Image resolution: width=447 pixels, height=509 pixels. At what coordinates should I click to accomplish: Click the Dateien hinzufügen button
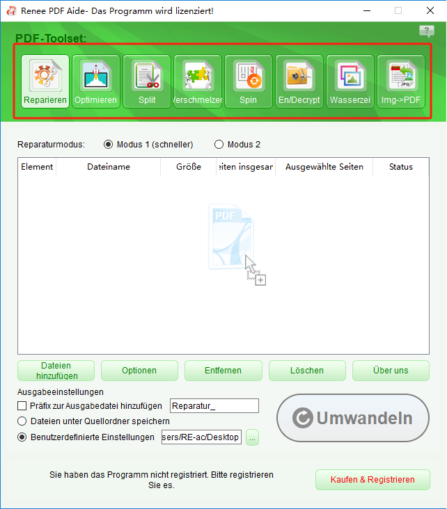pos(56,371)
